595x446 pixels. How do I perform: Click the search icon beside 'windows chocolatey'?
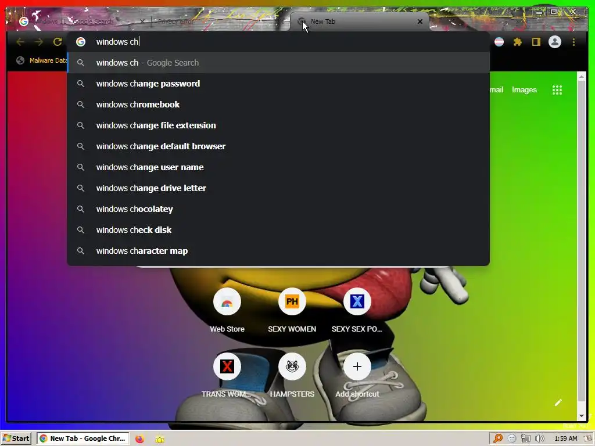(80, 209)
